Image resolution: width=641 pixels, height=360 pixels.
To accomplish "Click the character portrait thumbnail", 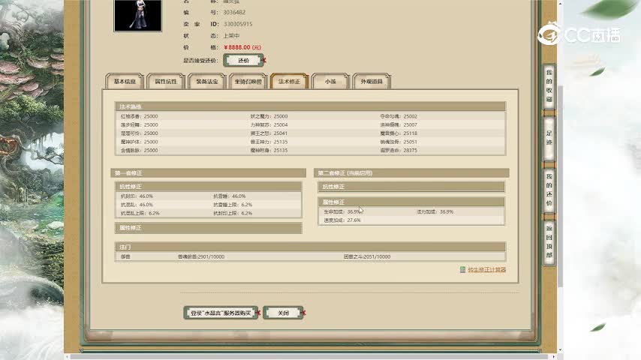I will tap(137, 15).
